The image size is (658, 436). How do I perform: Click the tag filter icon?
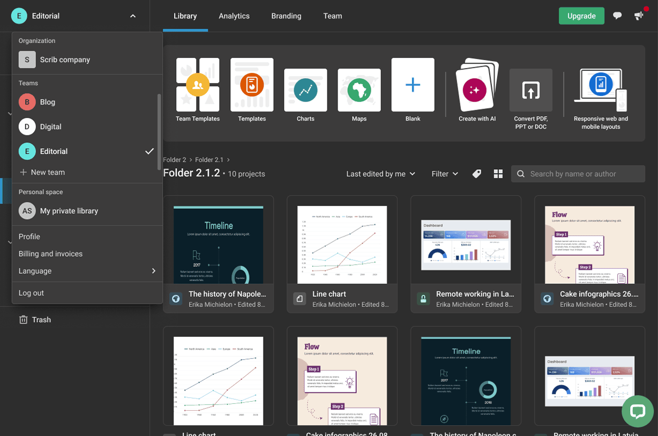point(476,174)
